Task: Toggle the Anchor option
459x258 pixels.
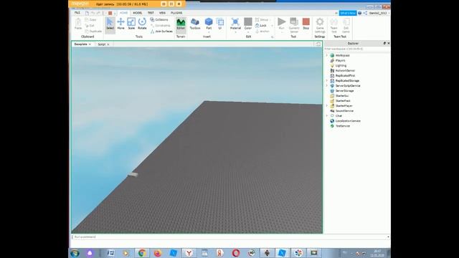Action: coord(262,32)
